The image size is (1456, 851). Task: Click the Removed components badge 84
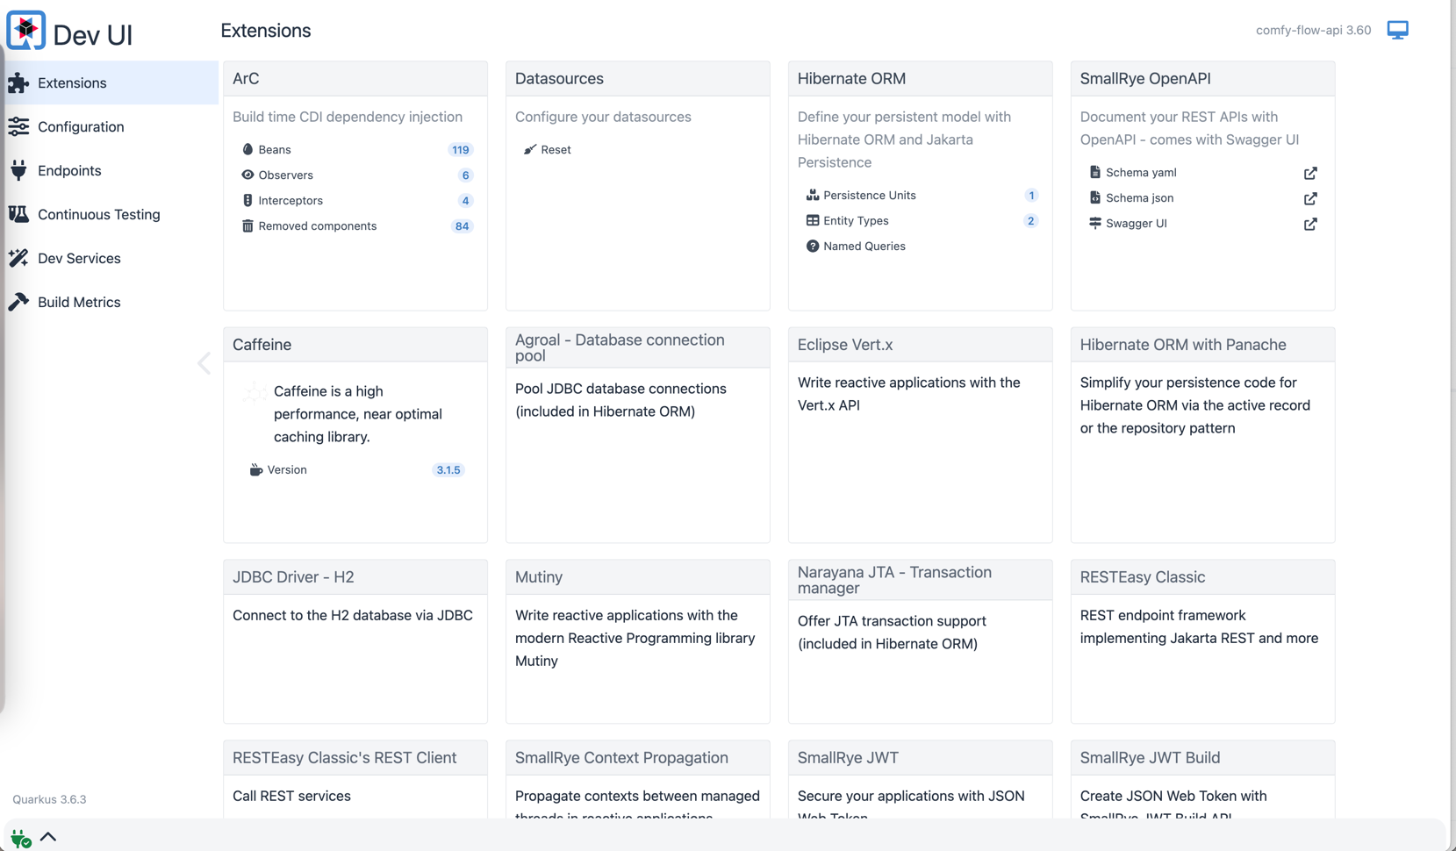click(462, 226)
